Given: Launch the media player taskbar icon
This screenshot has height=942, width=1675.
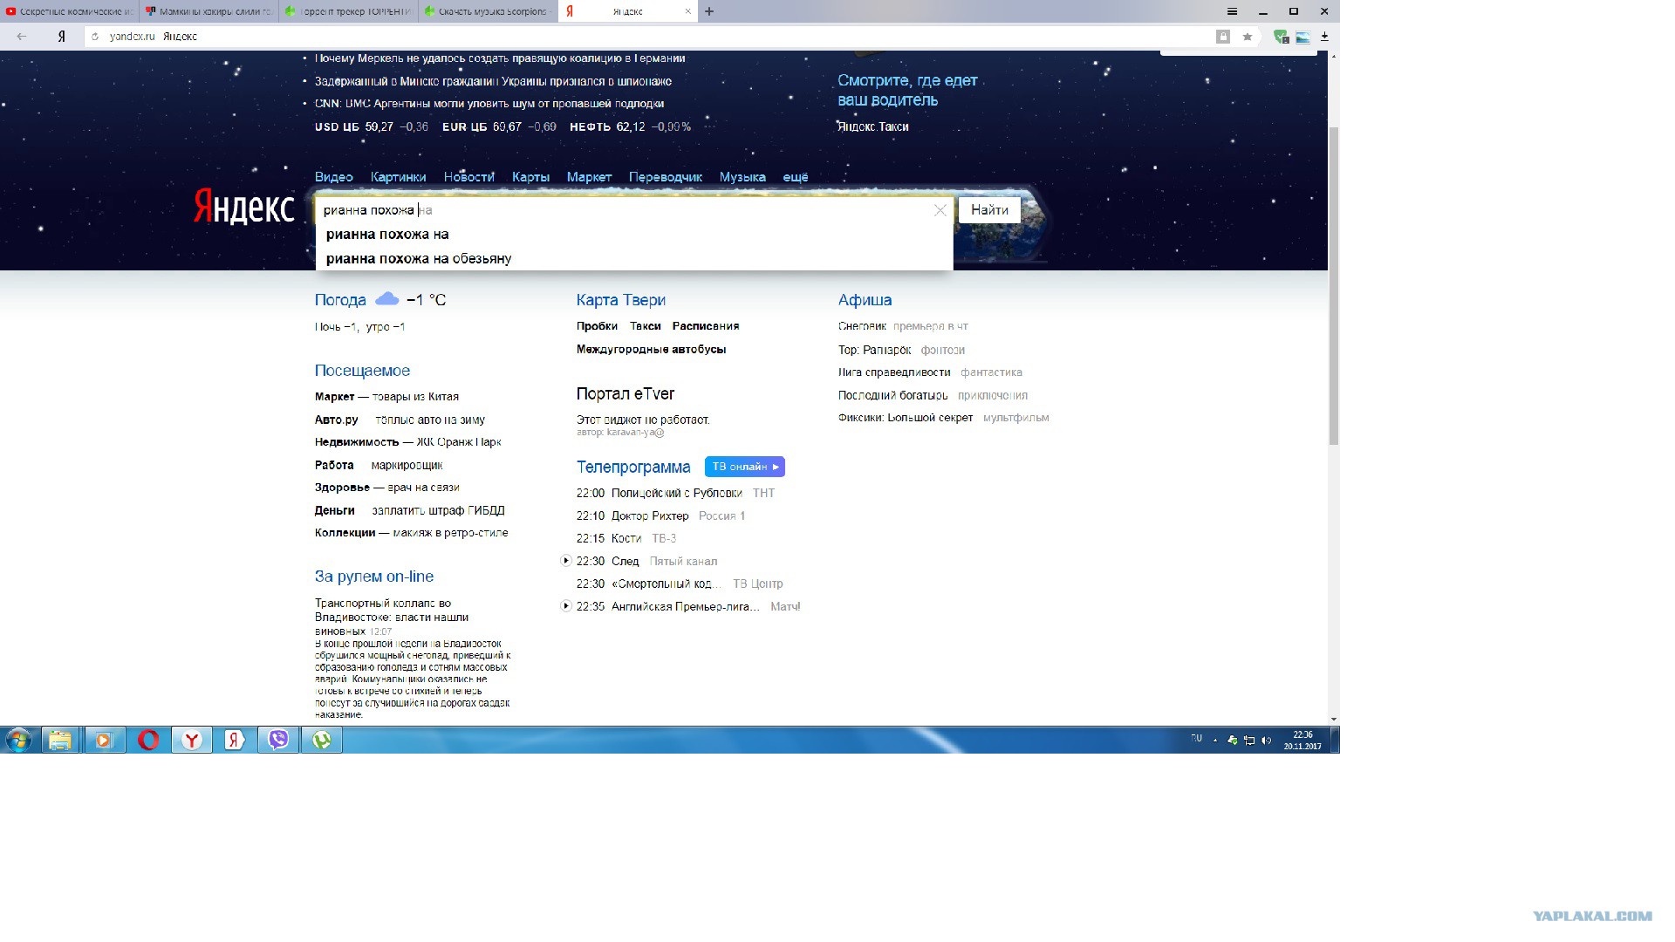Looking at the screenshot, I should pyautogui.click(x=104, y=741).
